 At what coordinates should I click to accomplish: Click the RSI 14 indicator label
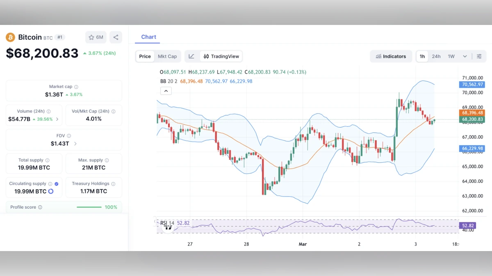pos(167,223)
